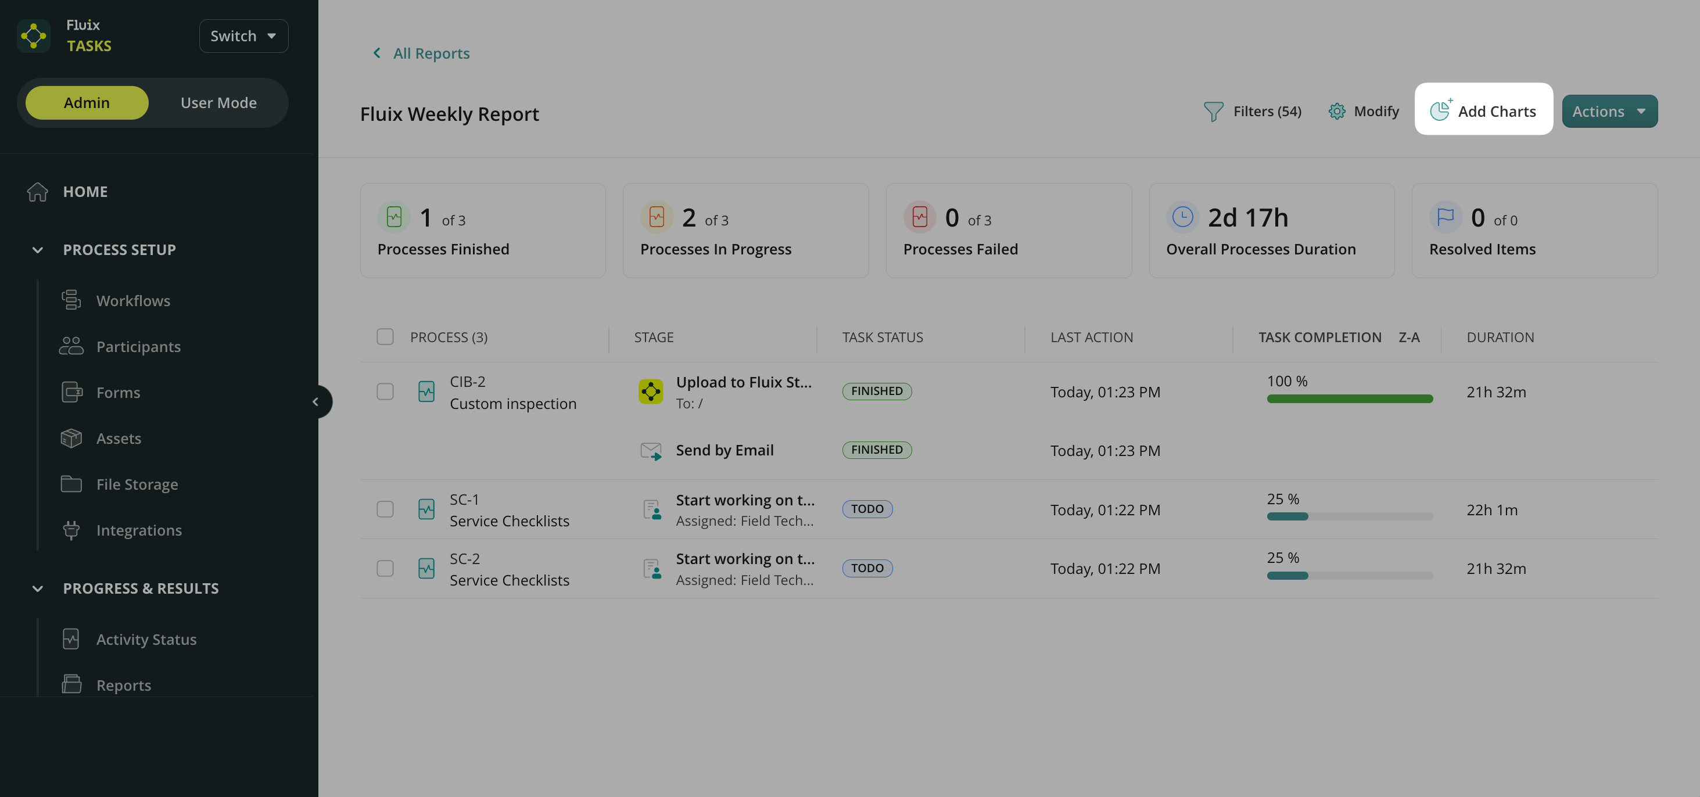This screenshot has height=797, width=1700.
Task: Open the Switch dropdown
Action: click(x=243, y=35)
